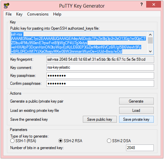Open the Key menu
The width and height of the screenshot is (164, 159).
click(x=19, y=14)
